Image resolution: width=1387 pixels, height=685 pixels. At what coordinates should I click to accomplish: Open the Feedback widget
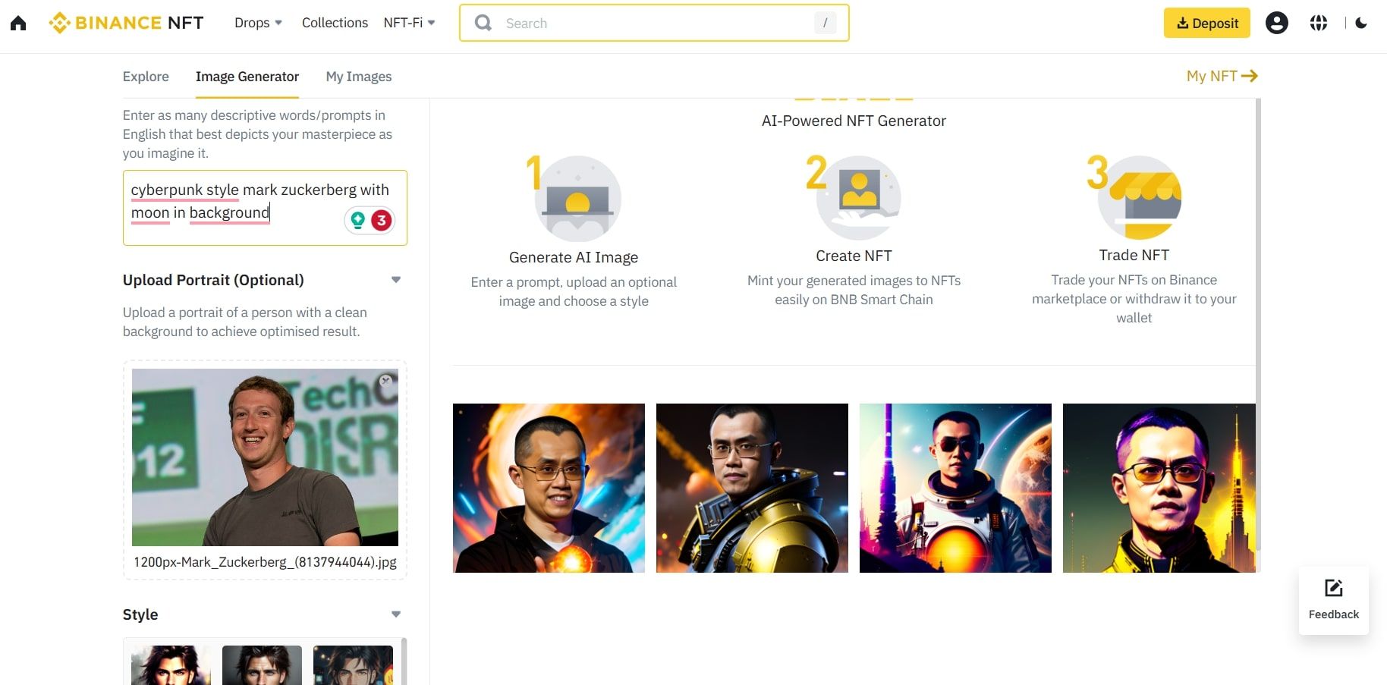click(1333, 600)
